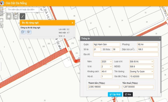The height and width of the screenshot is (102, 168).
Task: Click the search magnifier button
Action: 41,10
